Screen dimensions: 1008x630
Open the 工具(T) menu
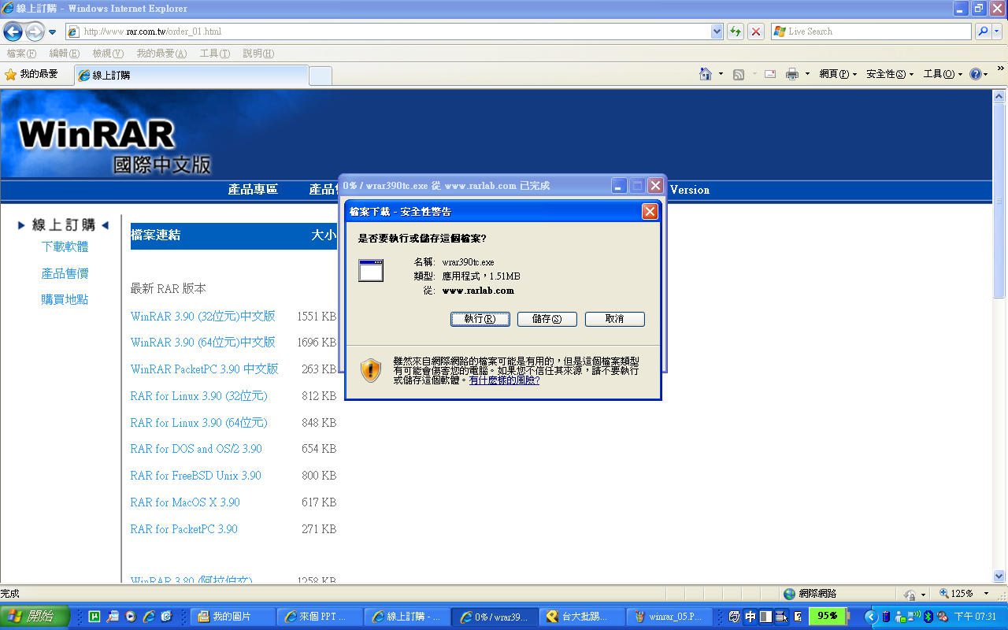[x=215, y=54]
